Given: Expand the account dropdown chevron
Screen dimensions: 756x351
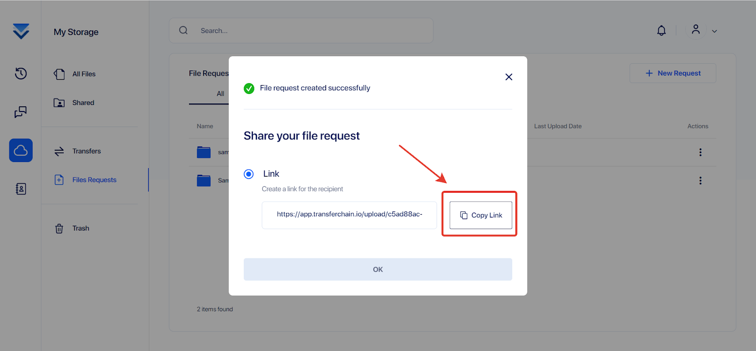Looking at the screenshot, I should click(x=714, y=31).
